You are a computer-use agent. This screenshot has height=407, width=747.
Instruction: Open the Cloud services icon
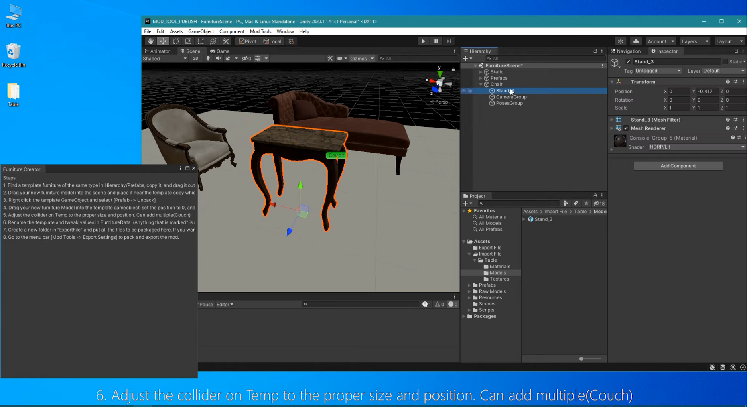click(636, 41)
